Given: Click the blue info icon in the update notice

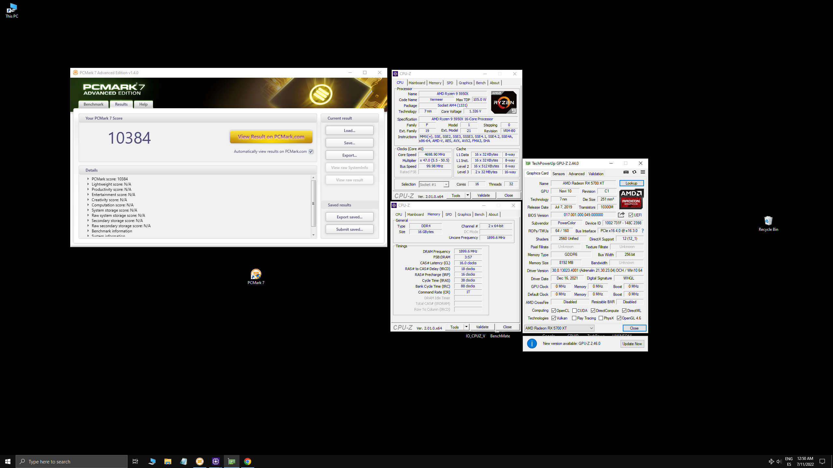Looking at the screenshot, I should click(532, 344).
